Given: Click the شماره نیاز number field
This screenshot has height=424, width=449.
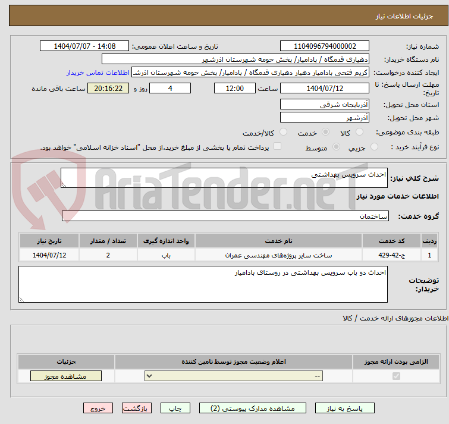Looking at the screenshot, I should point(325,46).
